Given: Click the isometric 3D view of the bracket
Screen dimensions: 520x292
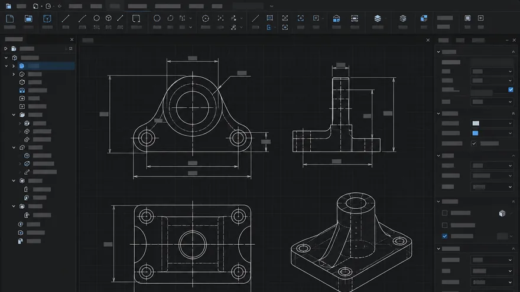Looking at the screenshot, I should pos(352,242).
